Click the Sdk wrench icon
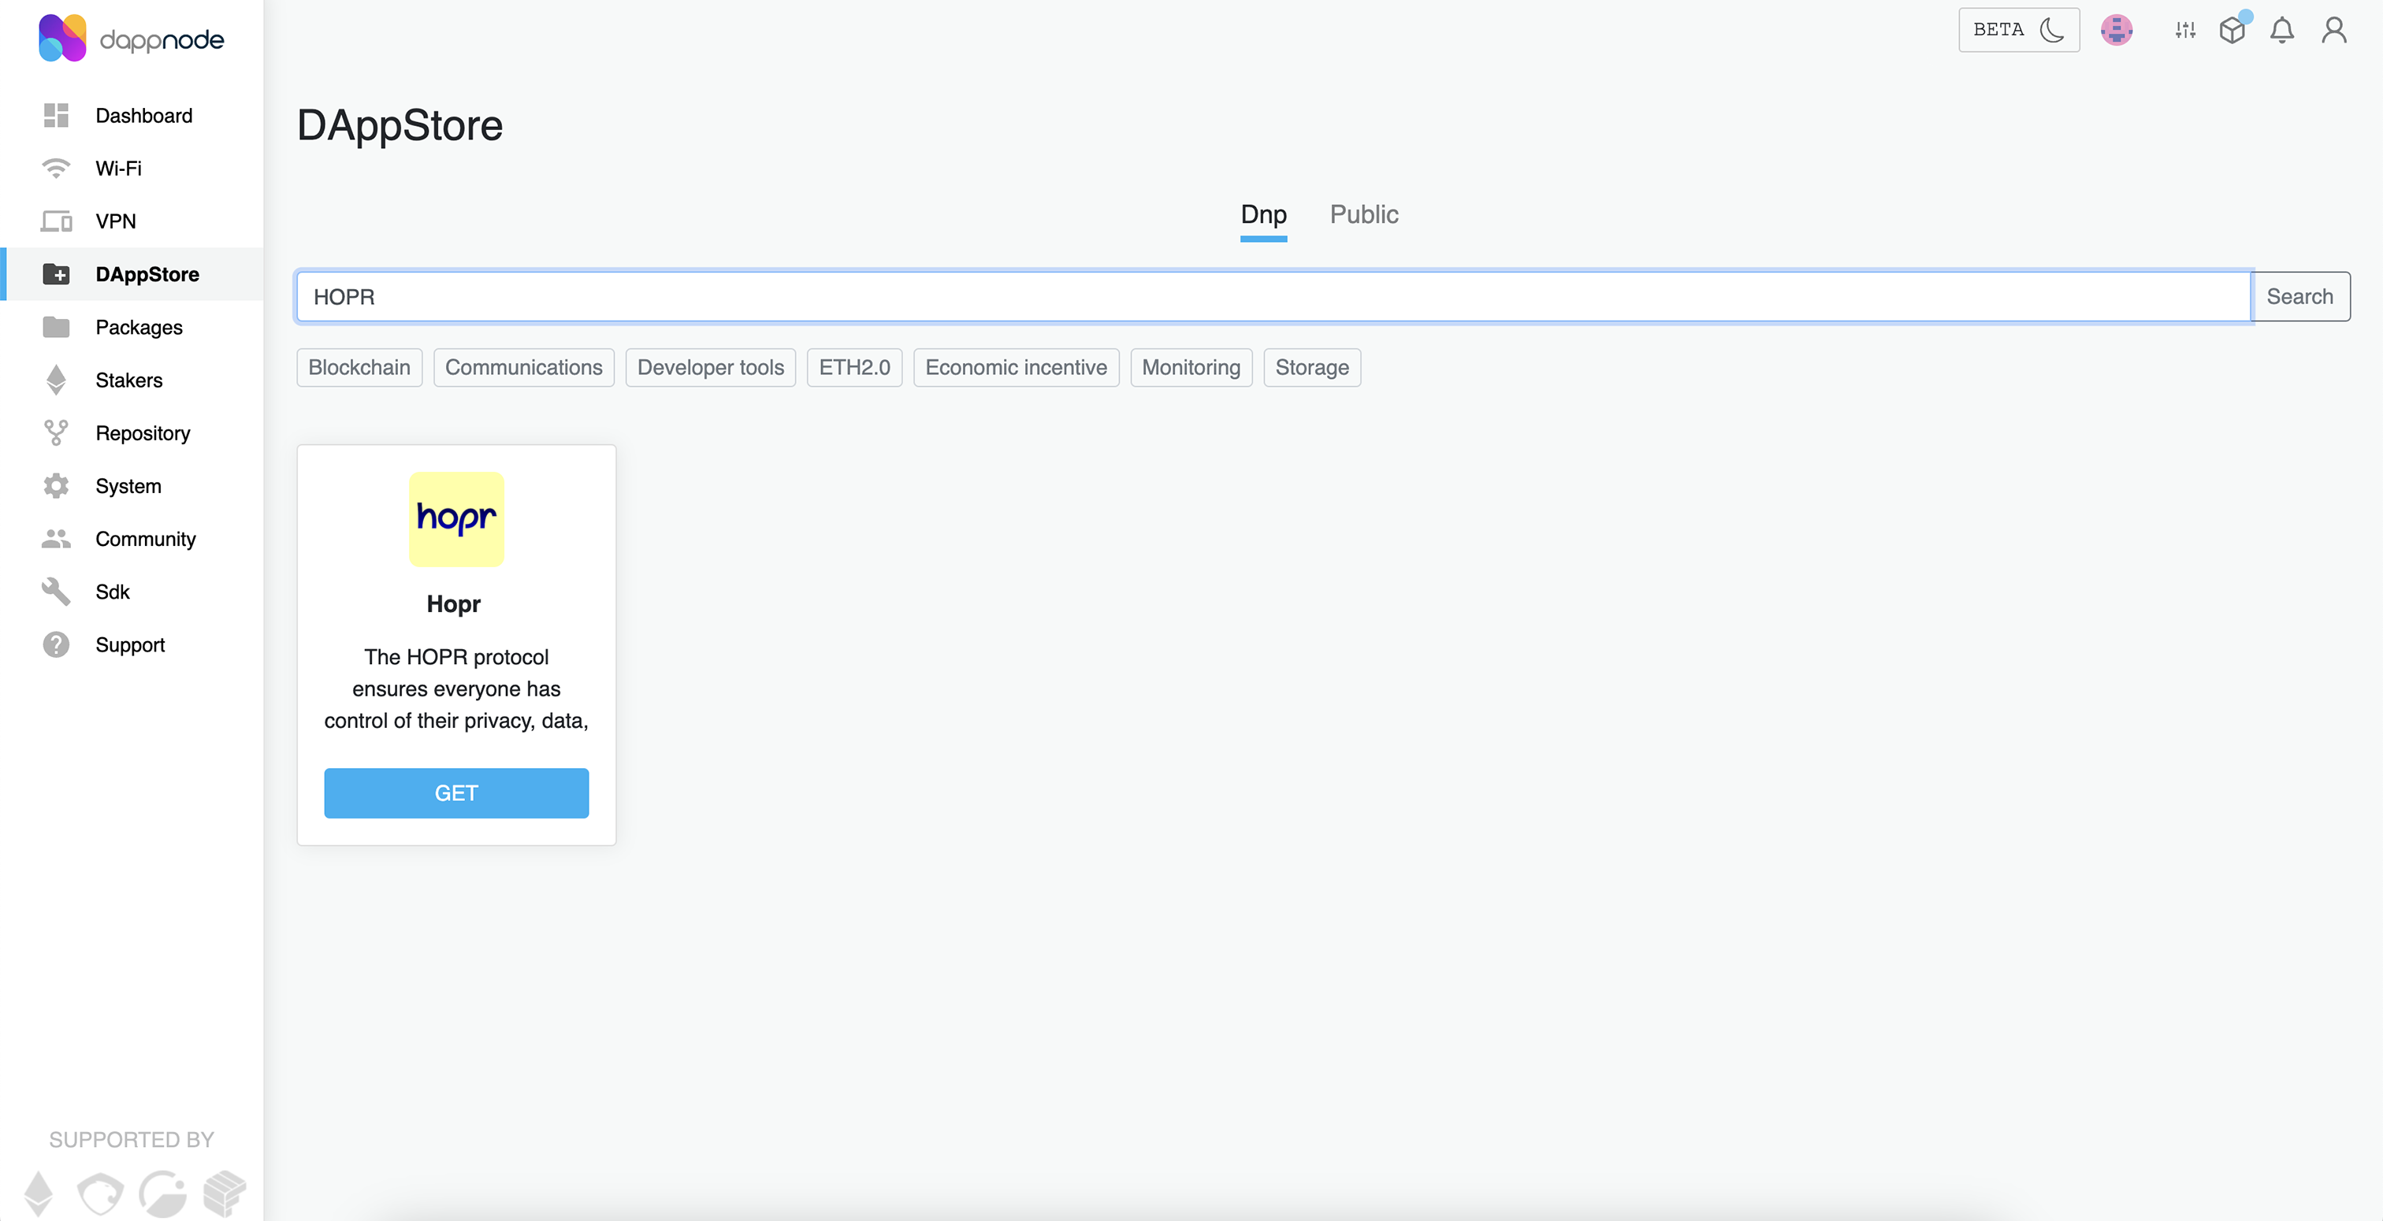This screenshot has width=2383, height=1221. click(x=55, y=591)
